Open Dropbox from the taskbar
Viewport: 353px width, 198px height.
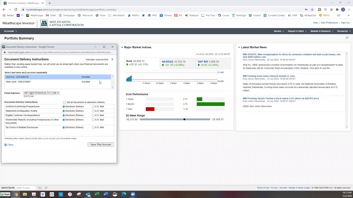(x=43, y=194)
